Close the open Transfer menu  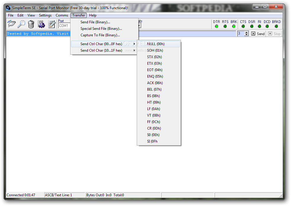point(79,15)
